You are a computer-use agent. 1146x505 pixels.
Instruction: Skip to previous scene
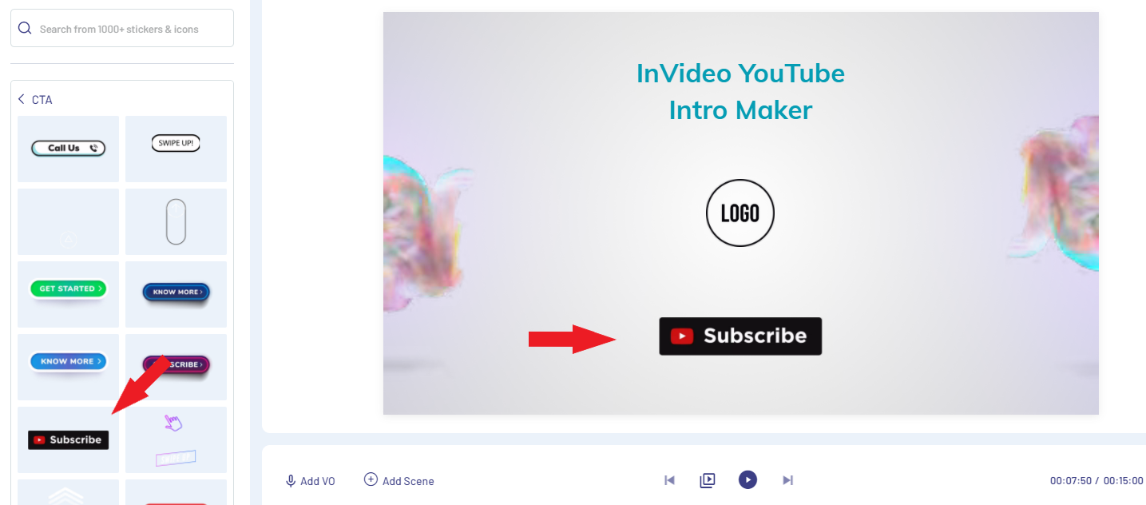click(670, 480)
